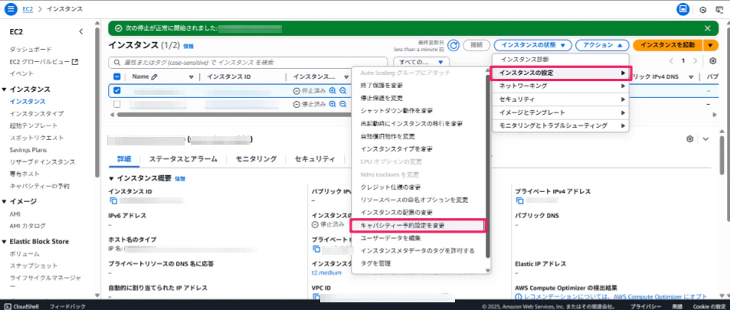The image size is (730, 310).
Task: Open ボリューム in the sidebar
Action: click(x=25, y=253)
